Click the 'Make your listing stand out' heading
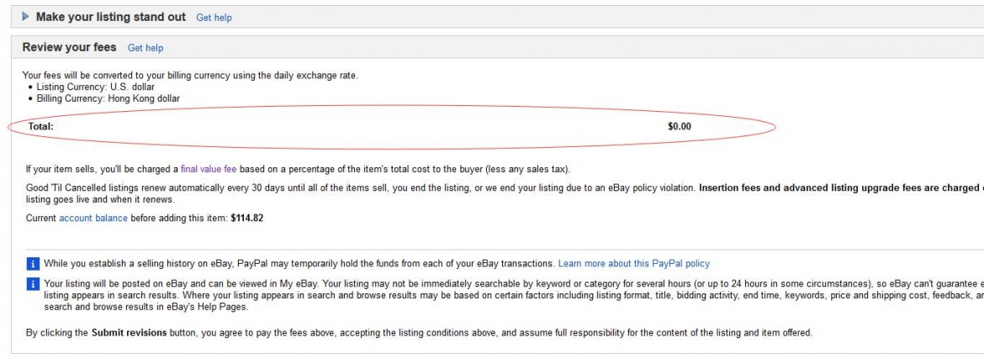This screenshot has height=364, width=984. 110,17
